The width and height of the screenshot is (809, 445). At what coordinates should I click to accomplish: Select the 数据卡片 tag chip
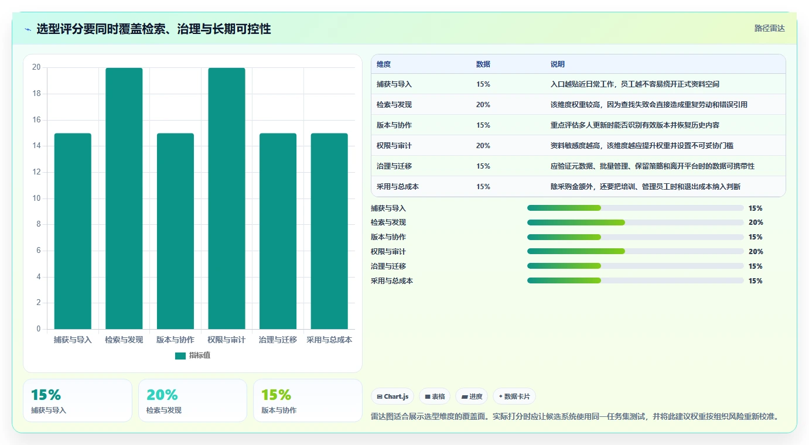point(514,396)
